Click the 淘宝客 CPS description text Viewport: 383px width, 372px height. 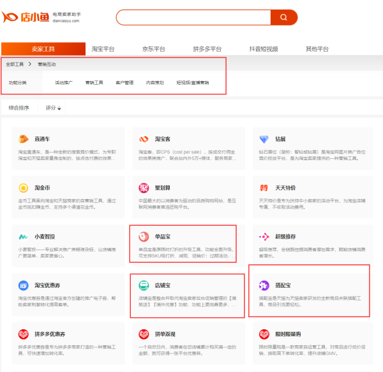tap(187, 155)
